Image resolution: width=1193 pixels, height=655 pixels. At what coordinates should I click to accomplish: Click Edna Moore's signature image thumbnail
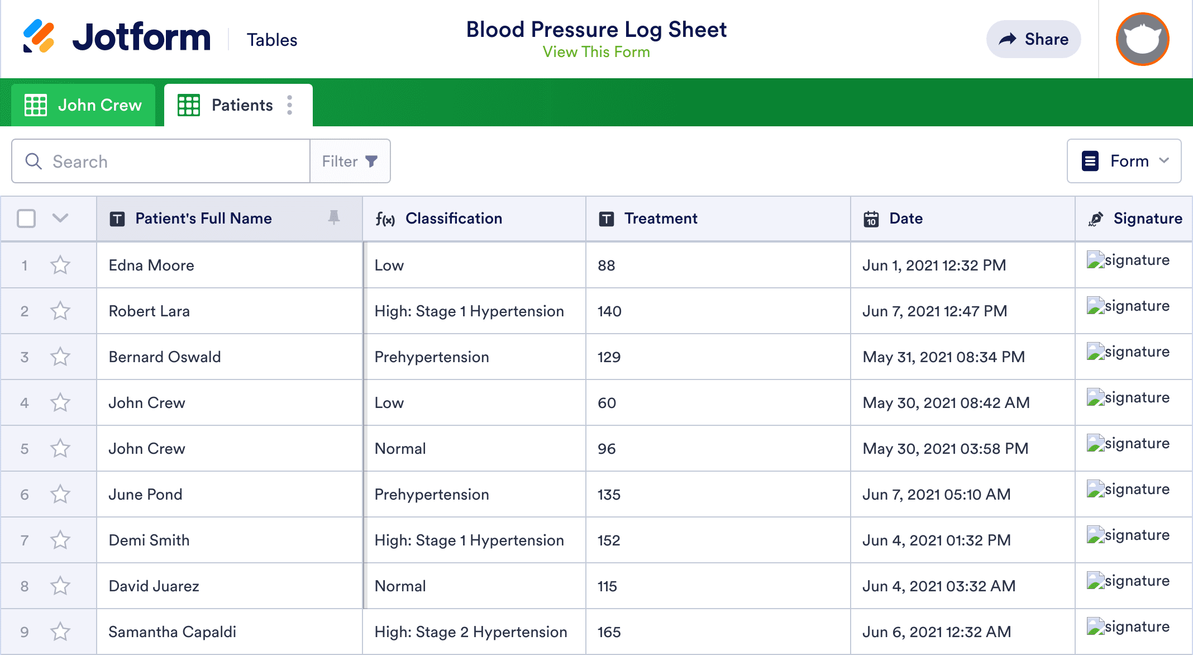point(1095,260)
